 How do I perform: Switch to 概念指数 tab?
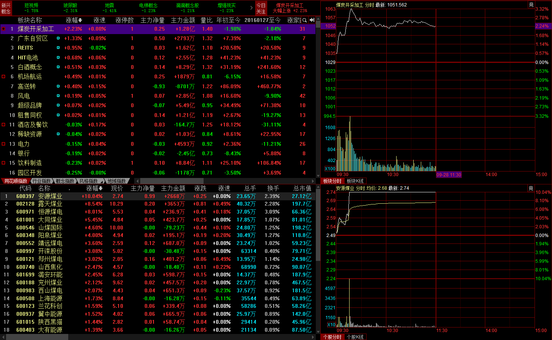coord(65,181)
